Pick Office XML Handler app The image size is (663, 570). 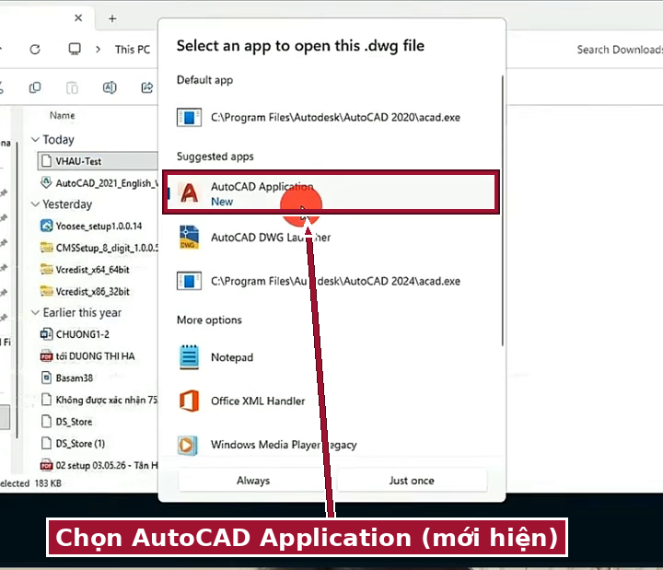point(331,401)
